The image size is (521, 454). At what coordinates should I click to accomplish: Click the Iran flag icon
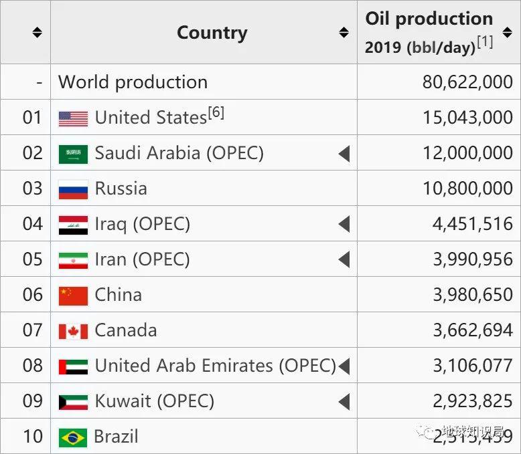73,261
